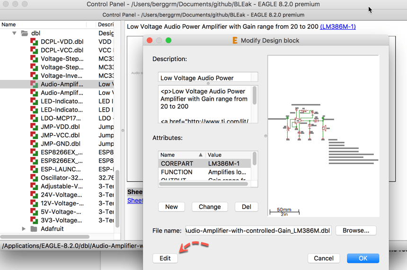Click the DCPL-VCC.dbl file icon

(34, 50)
